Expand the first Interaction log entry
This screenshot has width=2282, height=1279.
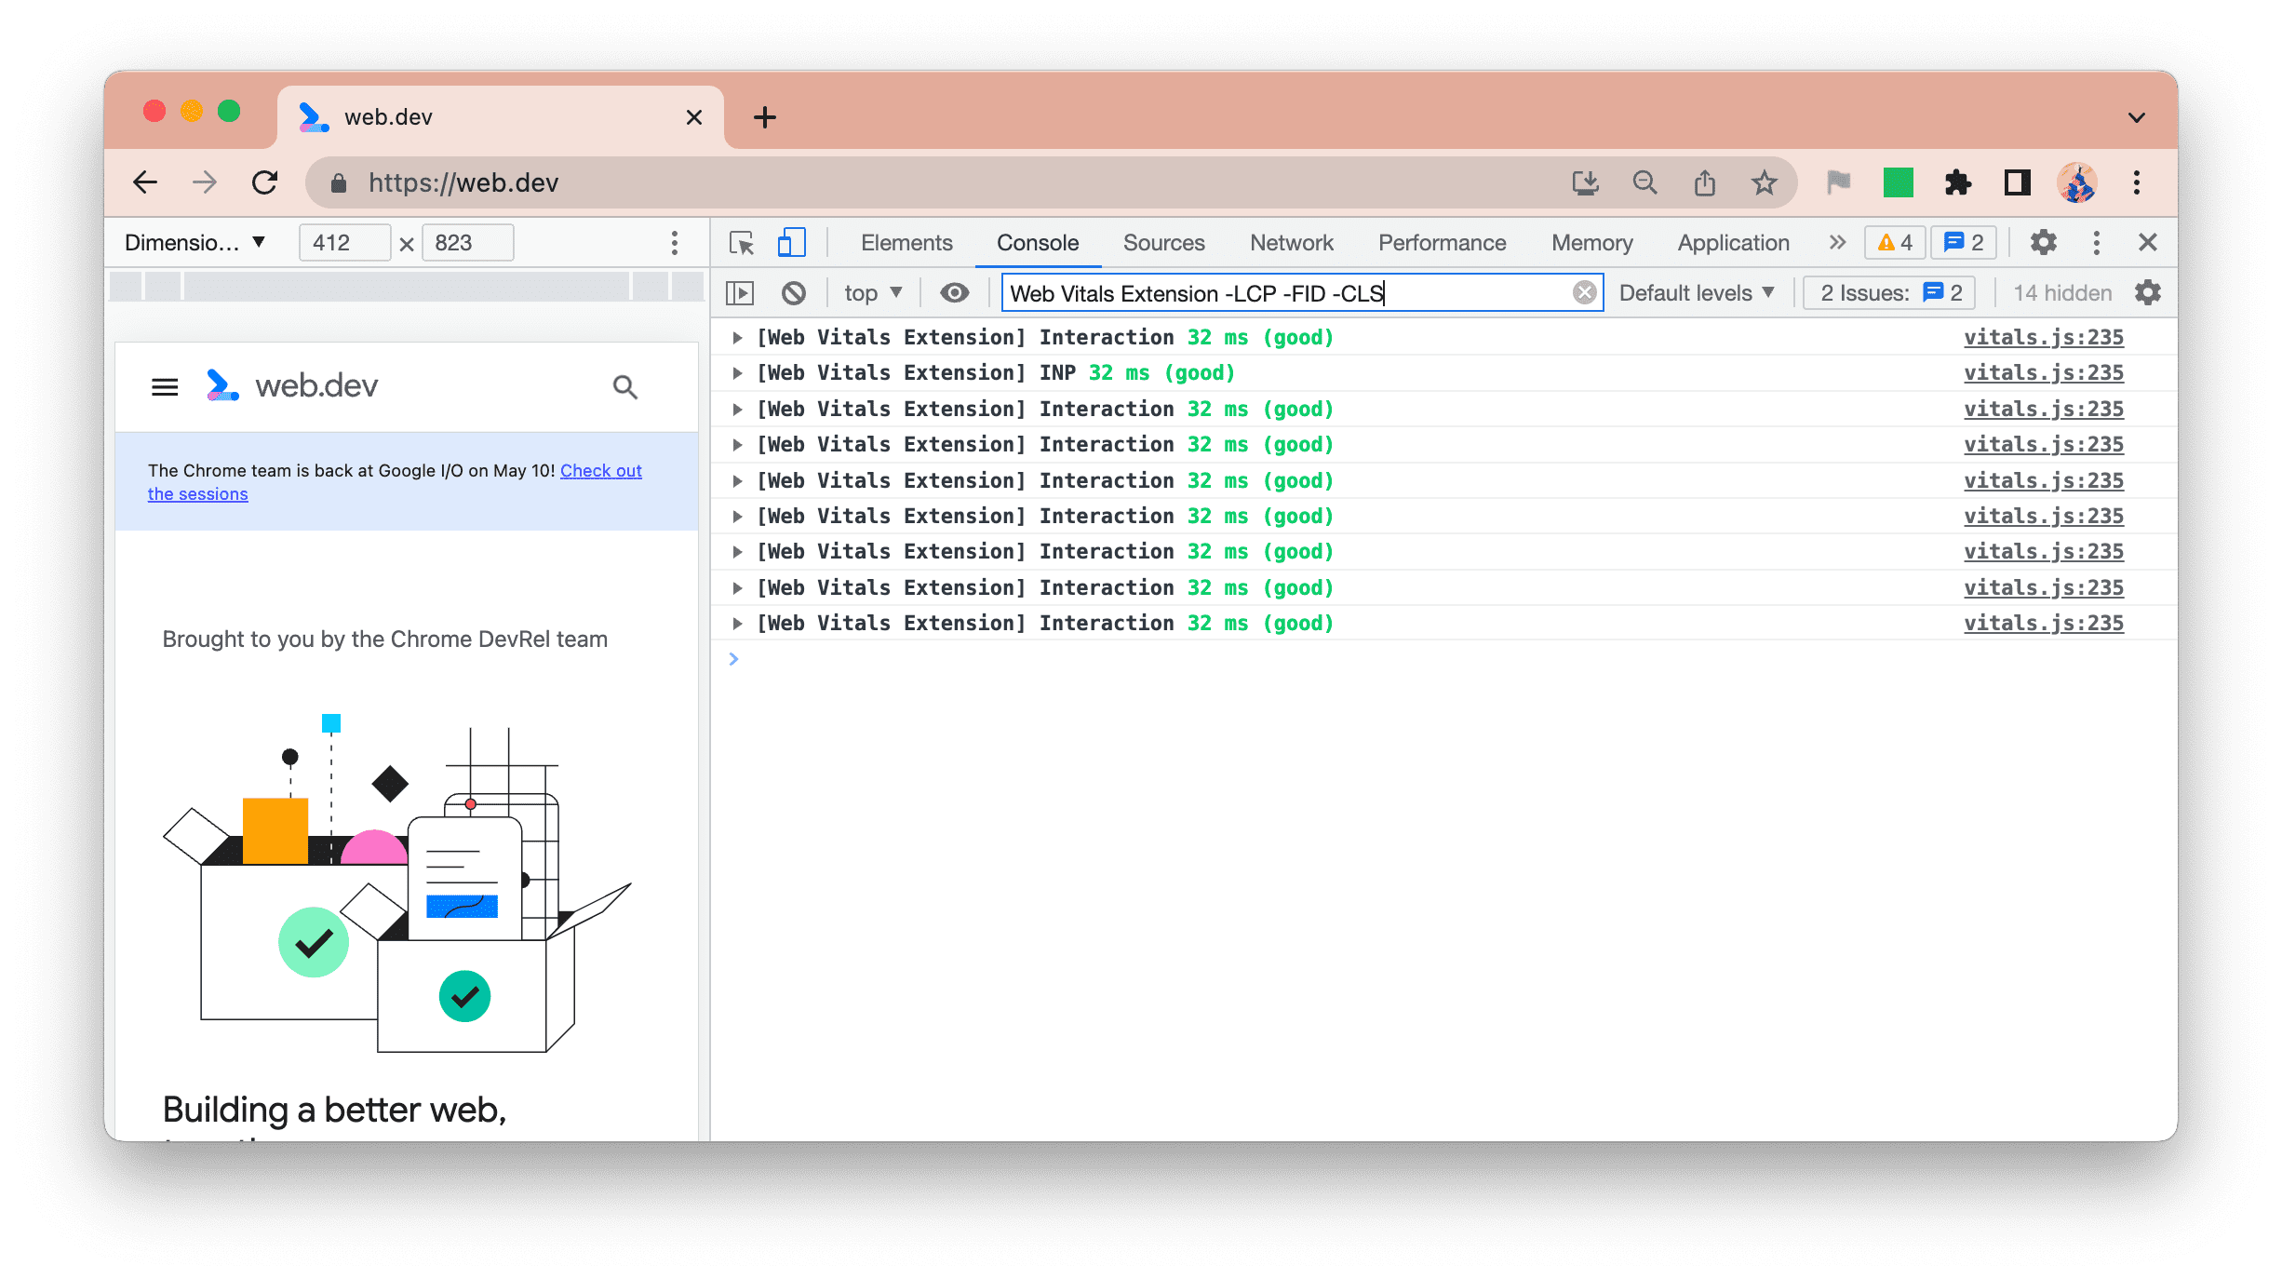(x=738, y=335)
